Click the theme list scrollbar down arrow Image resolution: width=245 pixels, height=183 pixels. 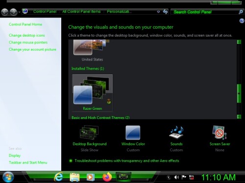click(x=239, y=117)
